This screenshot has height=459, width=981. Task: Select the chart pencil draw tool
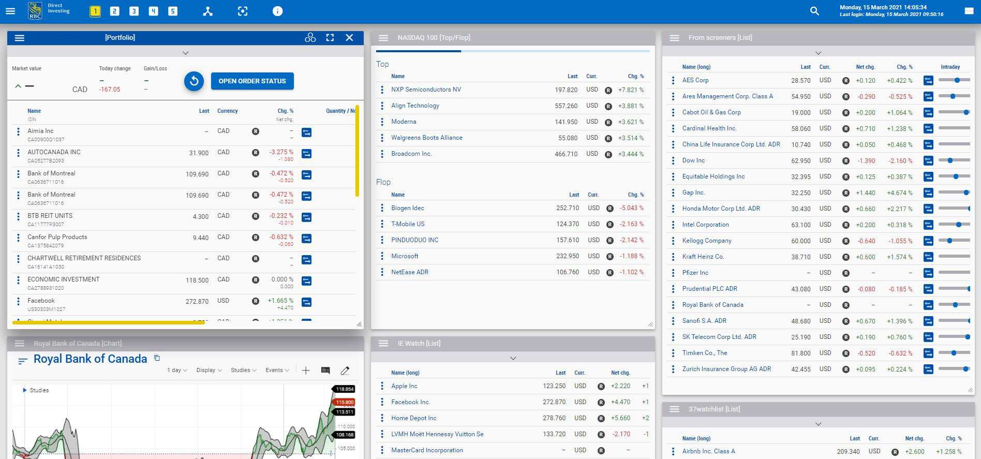point(345,371)
